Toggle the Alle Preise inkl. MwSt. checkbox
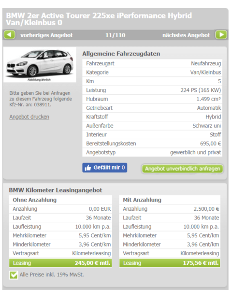The image size is (232, 290). (14, 275)
